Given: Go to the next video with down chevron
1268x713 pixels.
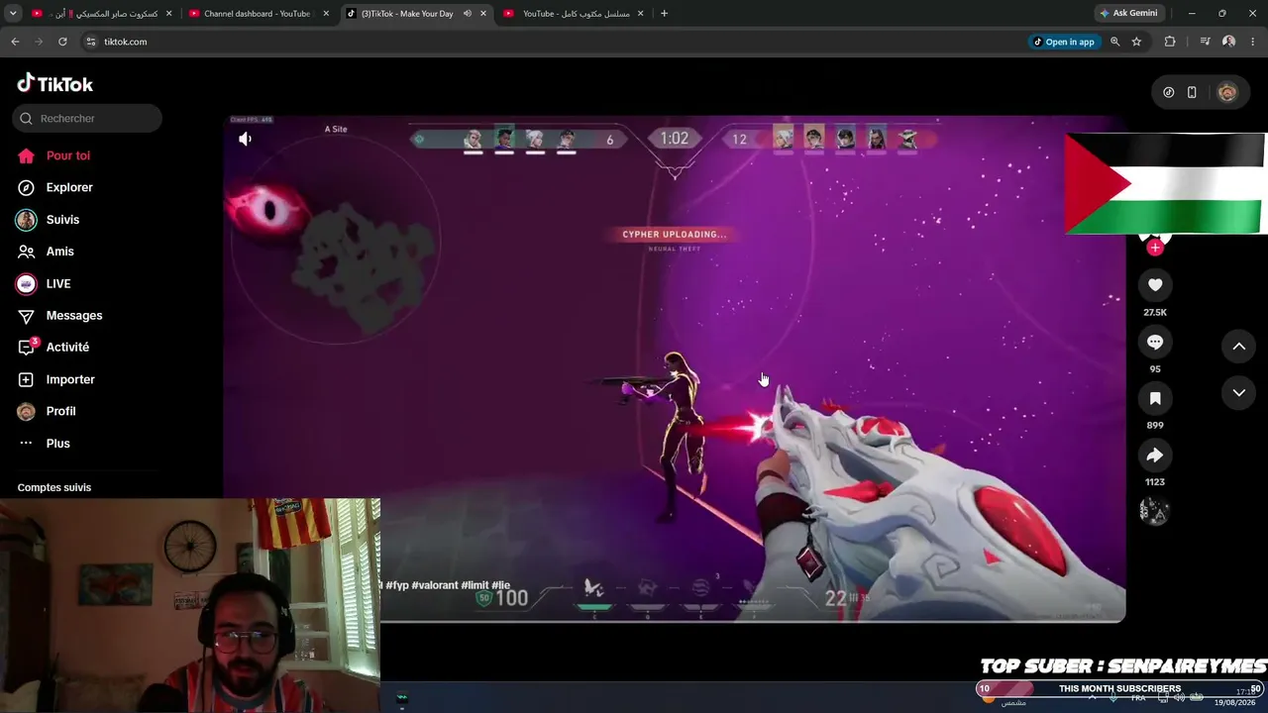Looking at the screenshot, I should pyautogui.click(x=1239, y=393).
